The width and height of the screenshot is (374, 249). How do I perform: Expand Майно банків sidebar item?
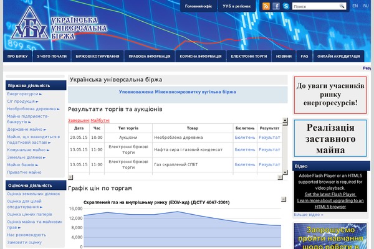pyautogui.click(x=22, y=164)
